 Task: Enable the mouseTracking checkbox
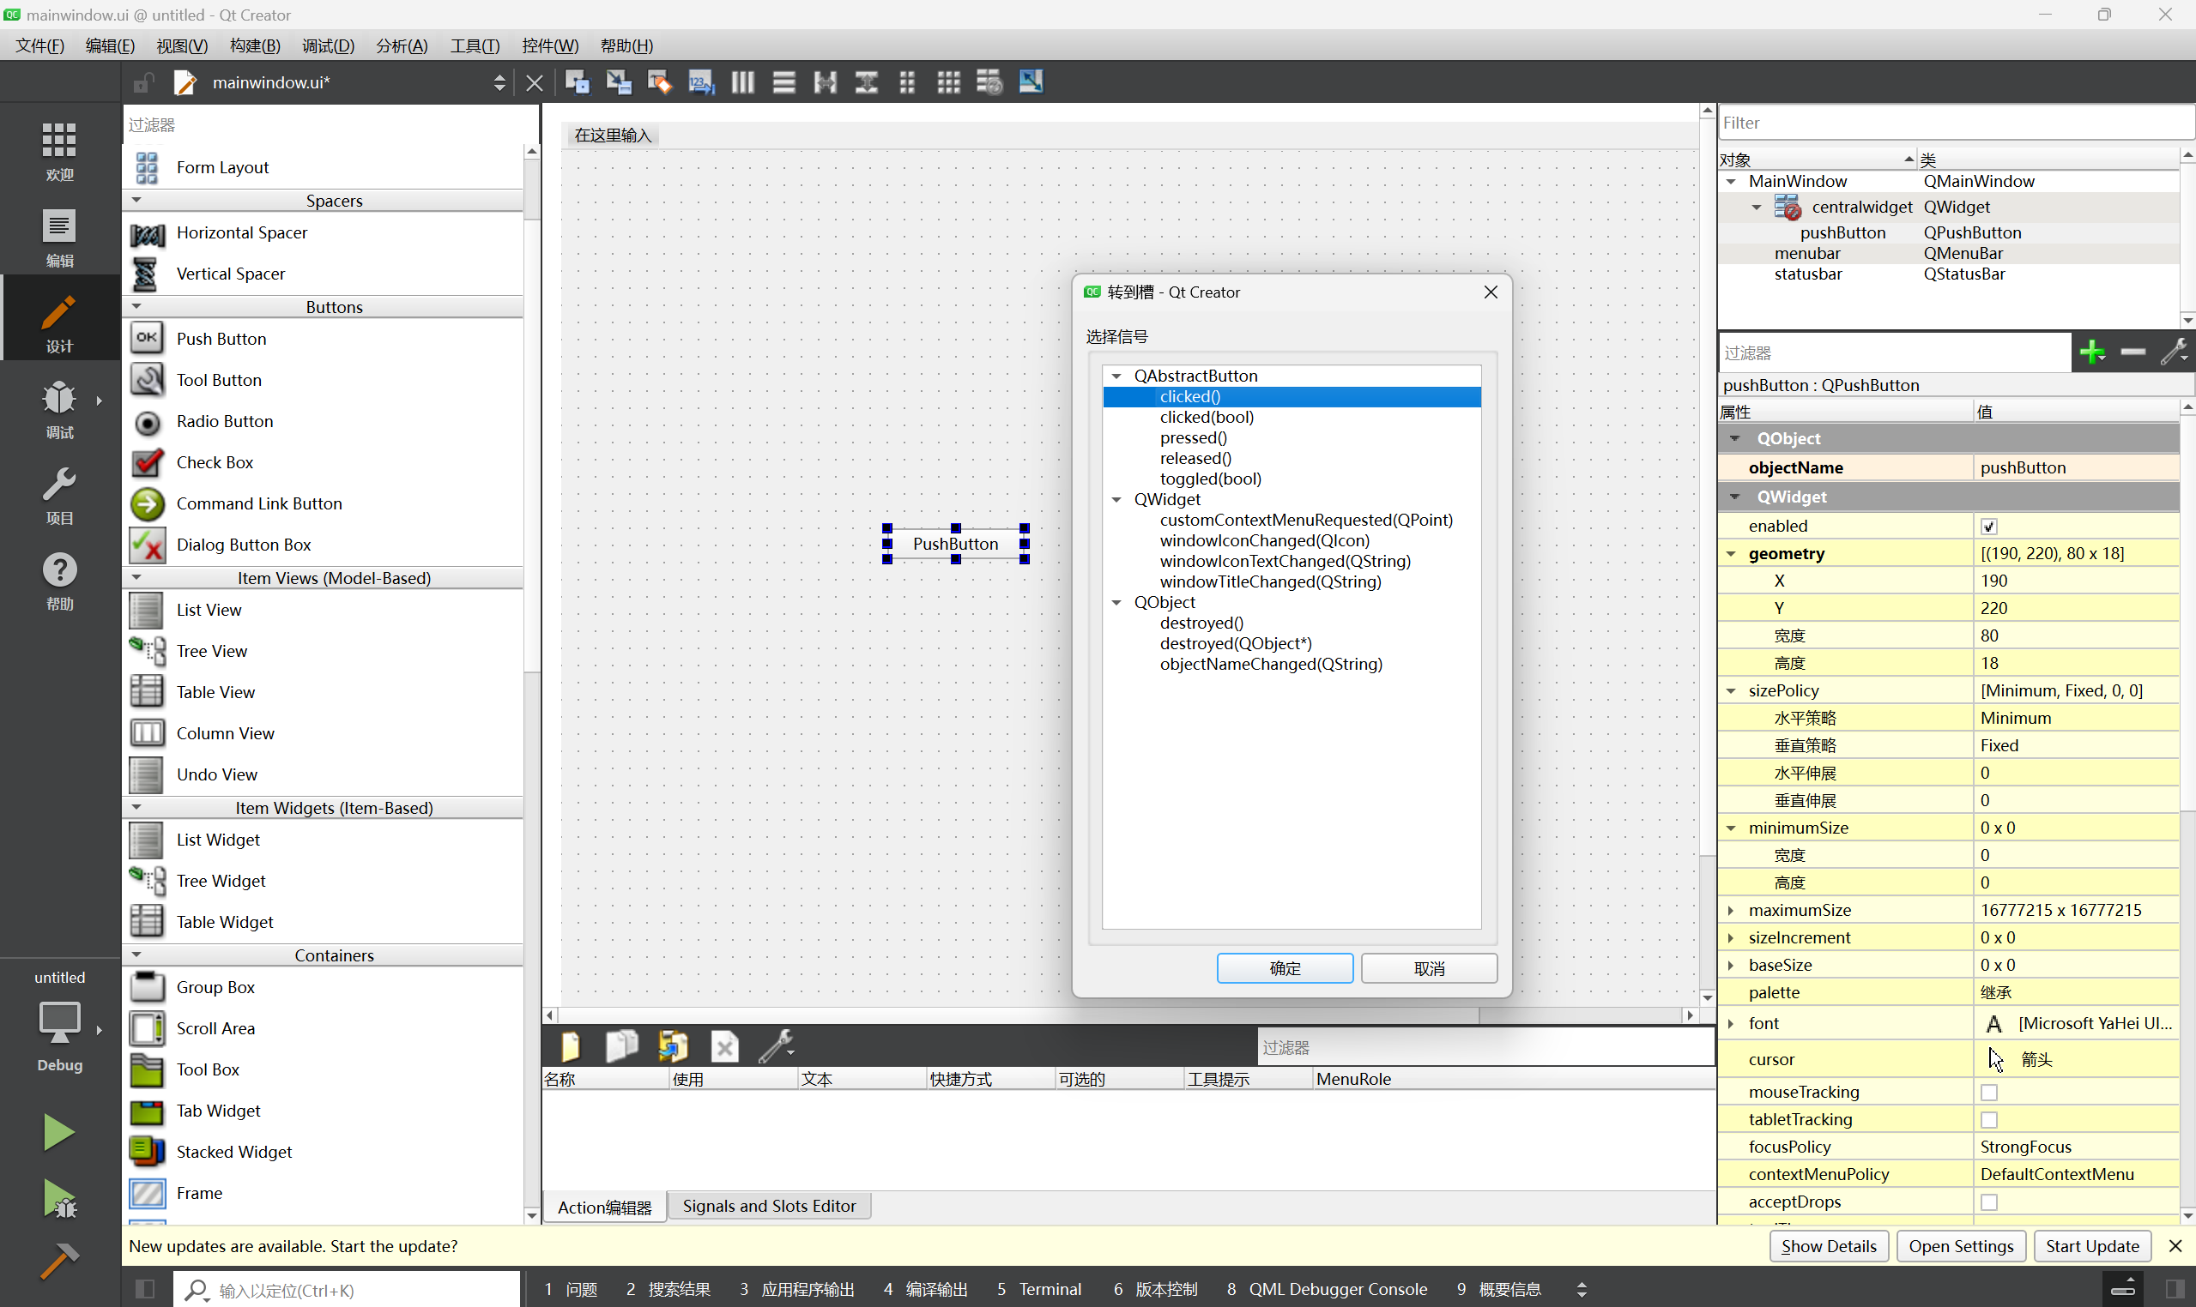(x=1989, y=1093)
